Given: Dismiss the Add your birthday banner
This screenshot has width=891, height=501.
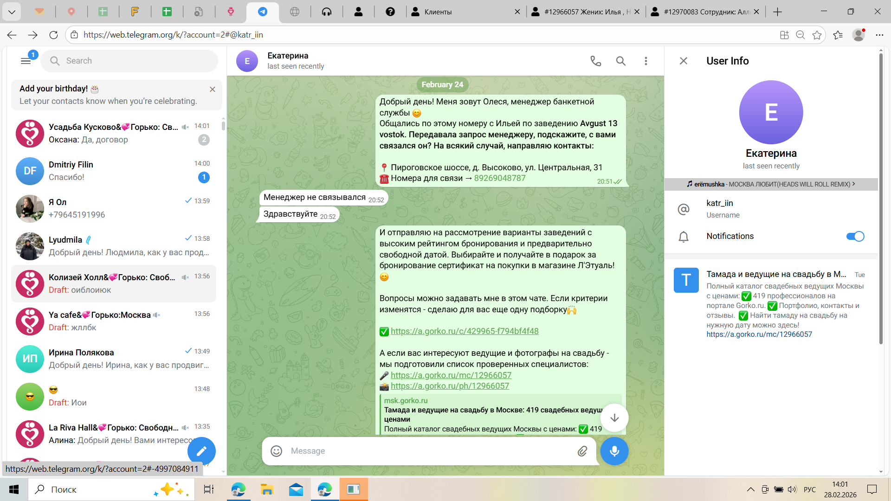Looking at the screenshot, I should 212,89.
